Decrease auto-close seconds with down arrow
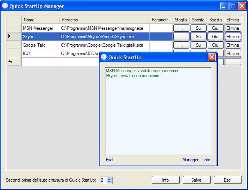Image resolution: width=248 pixels, height=190 pixels. tap(109, 182)
